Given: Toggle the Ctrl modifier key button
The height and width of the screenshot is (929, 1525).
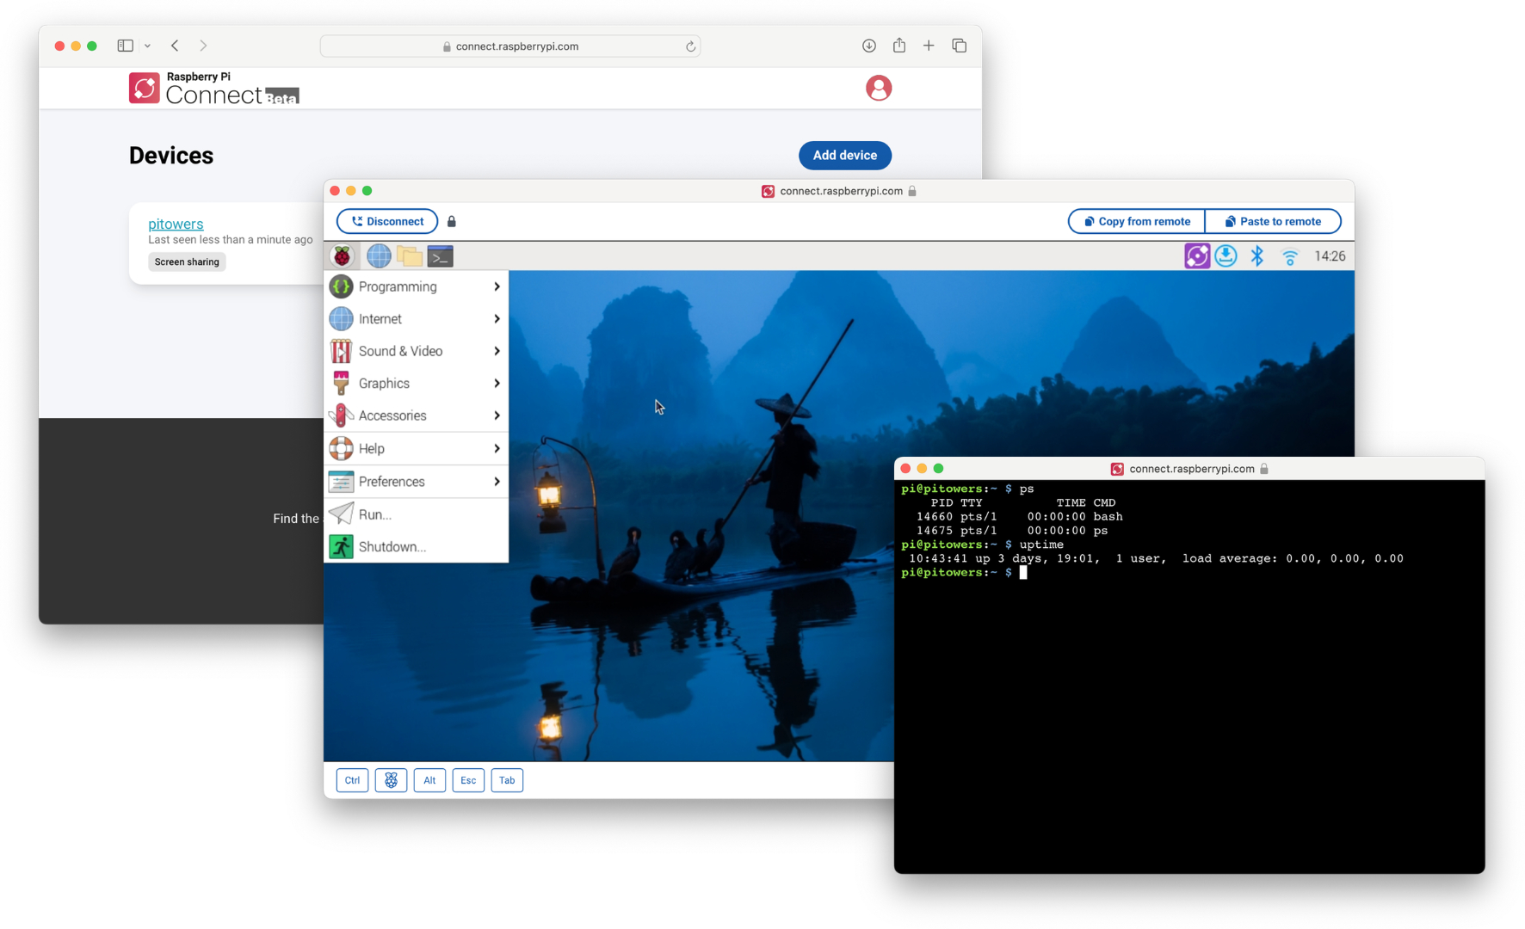Looking at the screenshot, I should [352, 780].
